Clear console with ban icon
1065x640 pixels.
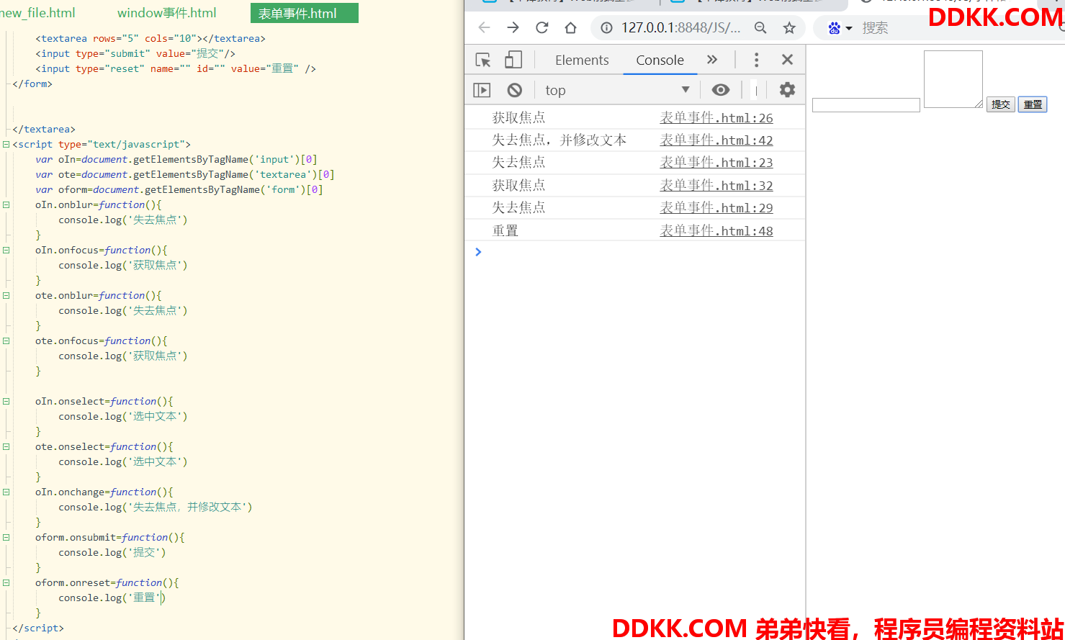point(514,90)
